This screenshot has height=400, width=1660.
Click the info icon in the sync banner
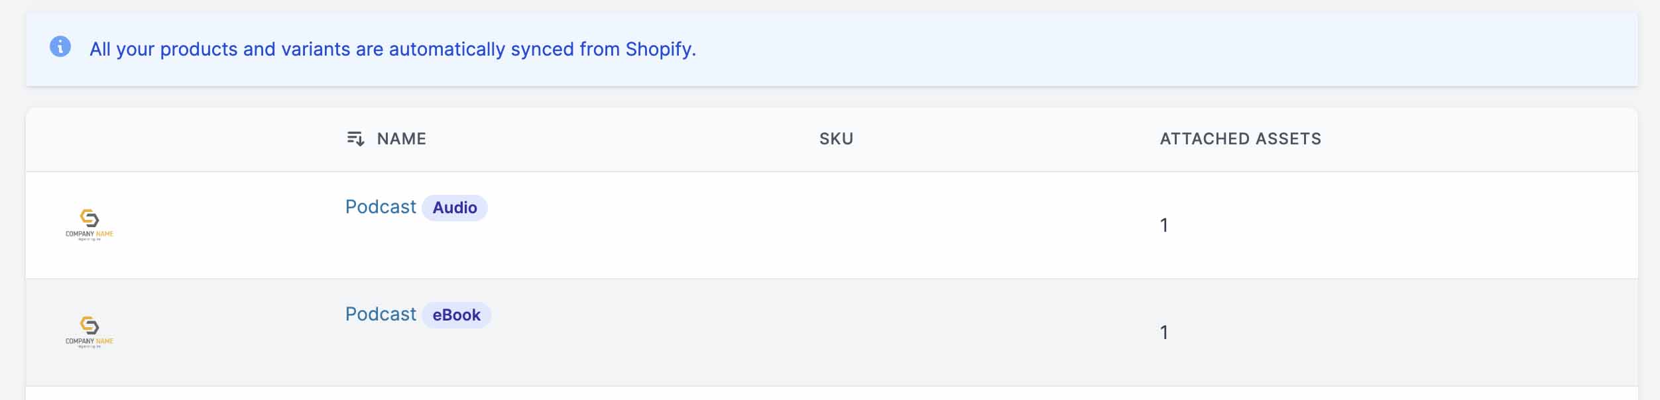(60, 46)
